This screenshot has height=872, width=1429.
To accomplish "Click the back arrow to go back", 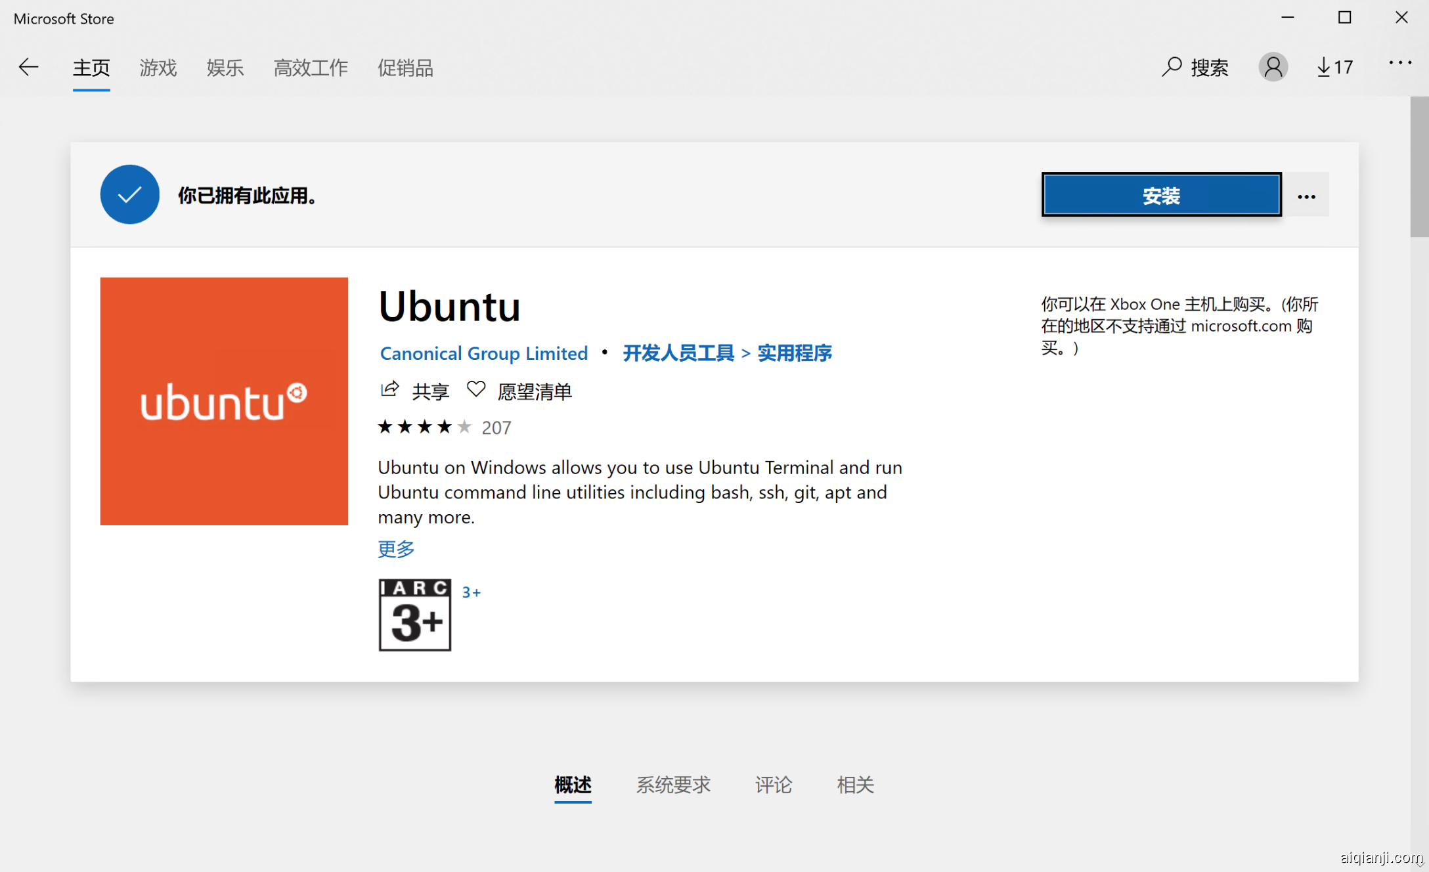I will [x=28, y=66].
